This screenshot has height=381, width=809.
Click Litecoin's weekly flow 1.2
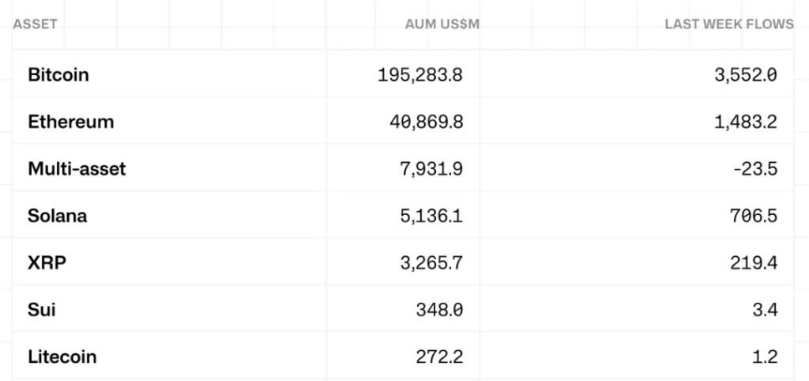[x=765, y=356]
